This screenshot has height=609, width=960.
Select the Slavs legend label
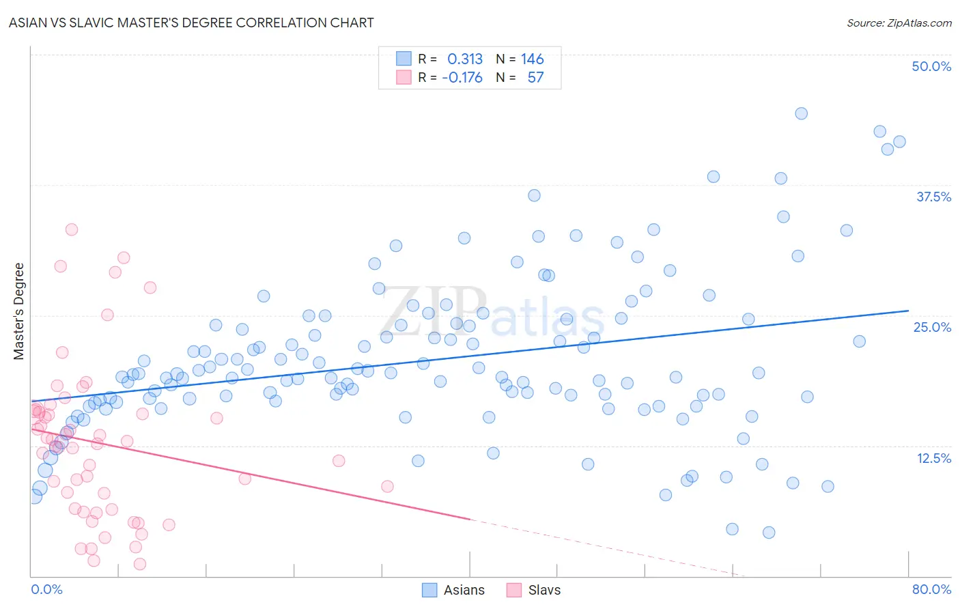point(544,590)
